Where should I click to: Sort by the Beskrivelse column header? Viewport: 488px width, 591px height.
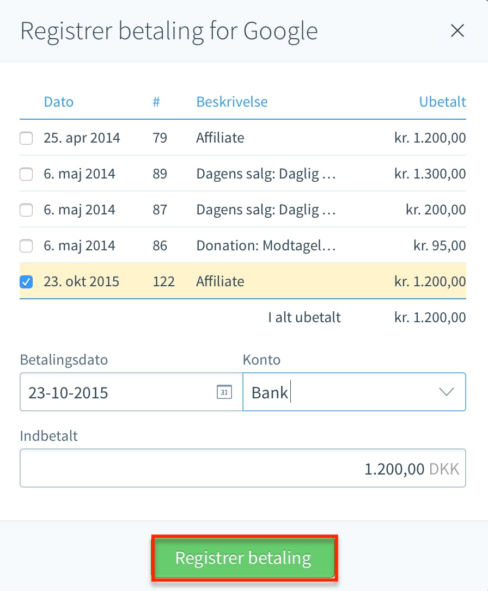232,102
